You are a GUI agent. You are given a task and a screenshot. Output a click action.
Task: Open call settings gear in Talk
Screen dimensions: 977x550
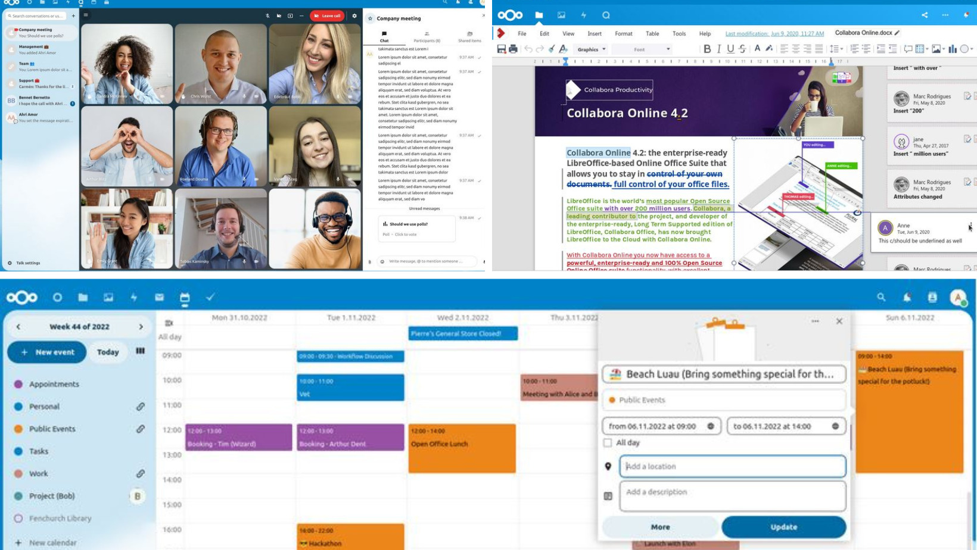click(x=354, y=15)
